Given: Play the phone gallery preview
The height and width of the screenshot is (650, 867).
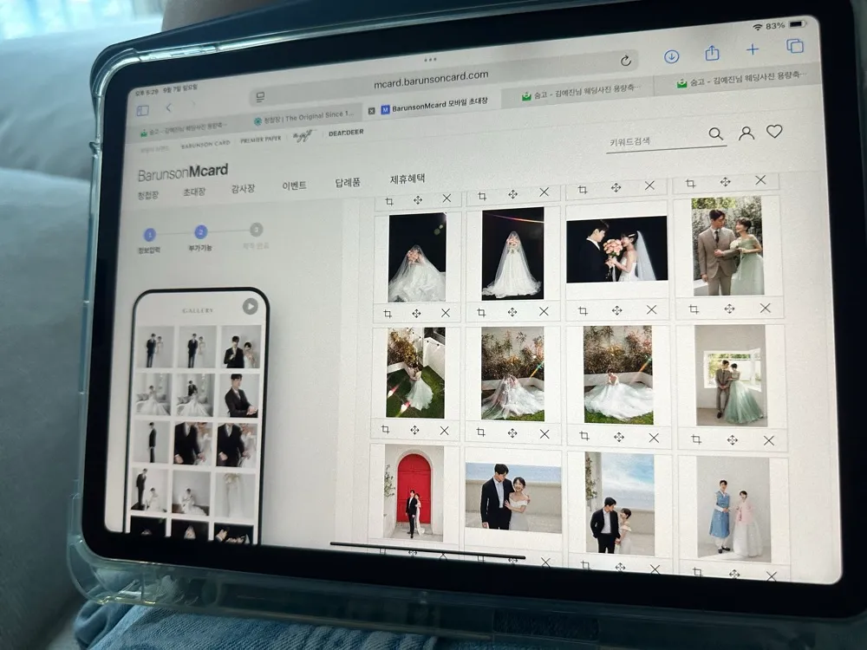Looking at the screenshot, I should point(250,306).
